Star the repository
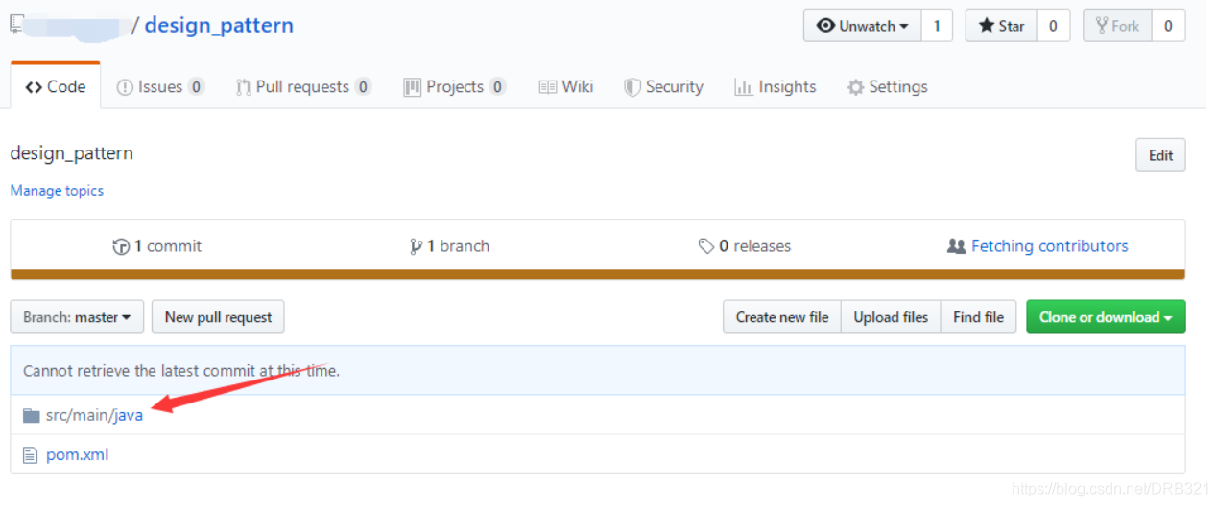Screen dimensions: 1217x506 [x=1001, y=26]
